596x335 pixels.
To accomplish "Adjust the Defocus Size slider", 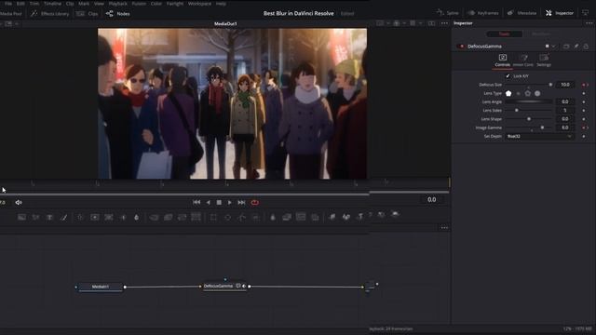I will click(x=529, y=85).
